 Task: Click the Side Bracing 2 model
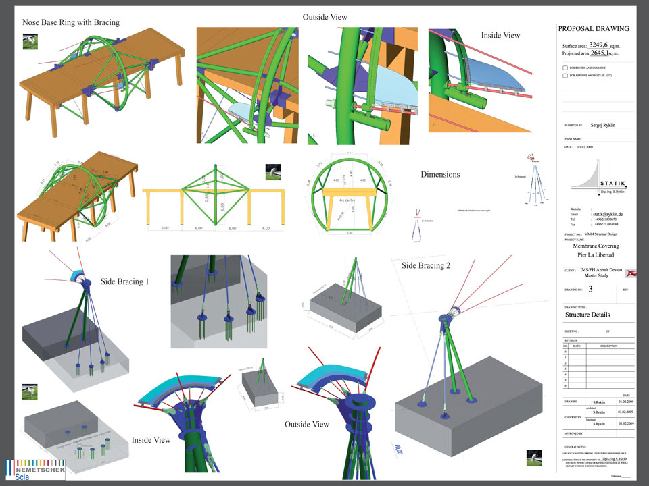pyautogui.click(x=460, y=351)
